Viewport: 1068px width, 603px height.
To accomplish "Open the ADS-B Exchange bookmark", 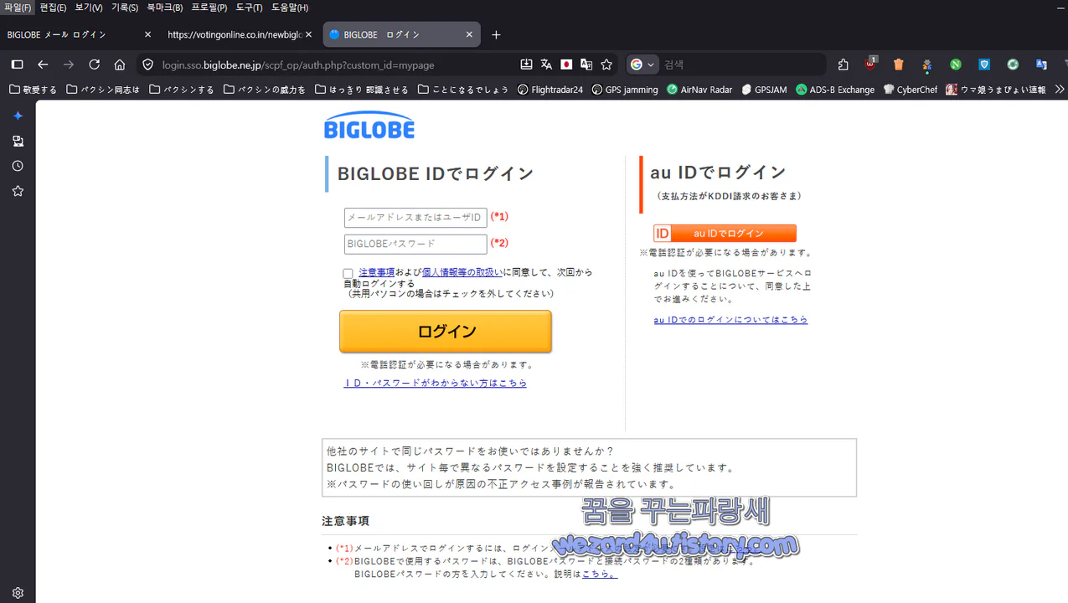I will pyautogui.click(x=835, y=90).
